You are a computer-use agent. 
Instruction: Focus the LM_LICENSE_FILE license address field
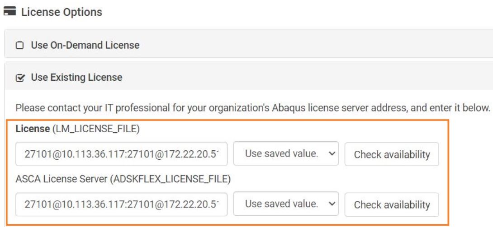click(x=121, y=154)
